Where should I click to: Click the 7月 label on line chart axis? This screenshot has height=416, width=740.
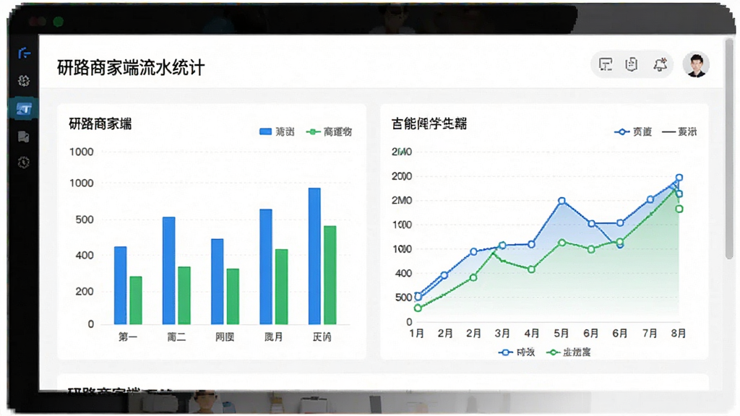(650, 334)
